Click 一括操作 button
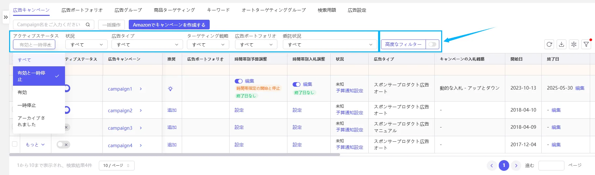595x175 pixels. (112, 25)
